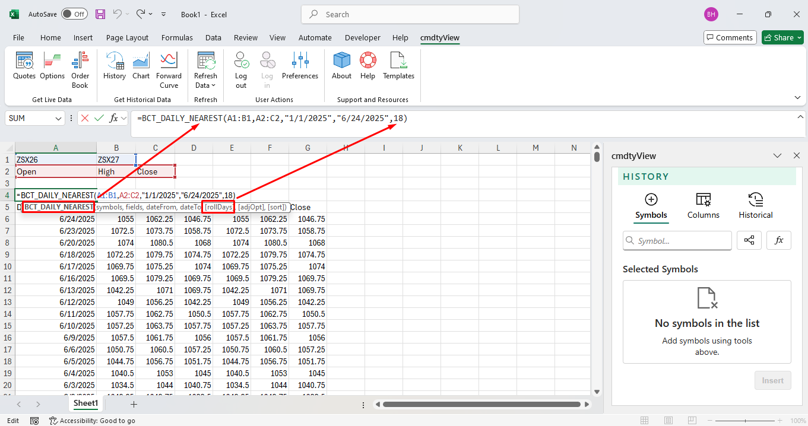Confirm the formula with the checkmark
This screenshot has height=426, width=808.
(99, 118)
